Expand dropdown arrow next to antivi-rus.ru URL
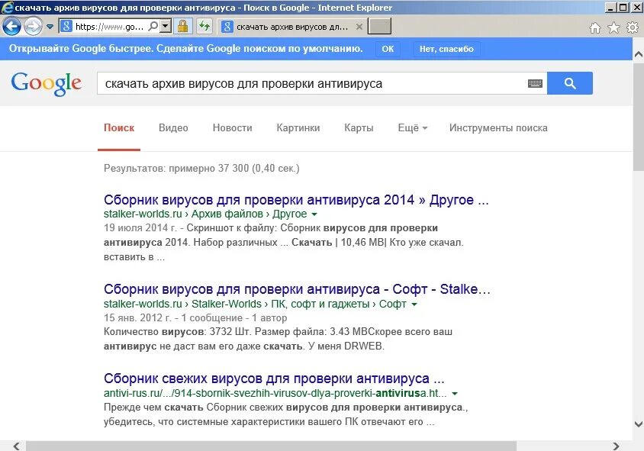Screen dimensions: 644x451 pyautogui.click(x=455, y=394)
